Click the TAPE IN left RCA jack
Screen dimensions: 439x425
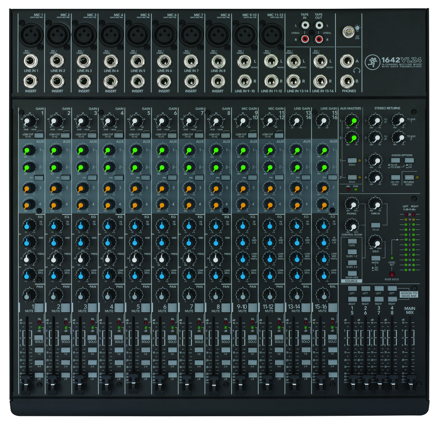pos(305,26)
